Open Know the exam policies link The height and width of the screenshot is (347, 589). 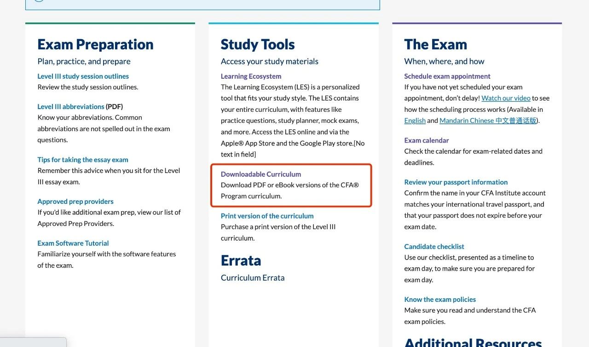tap(440, 299)
